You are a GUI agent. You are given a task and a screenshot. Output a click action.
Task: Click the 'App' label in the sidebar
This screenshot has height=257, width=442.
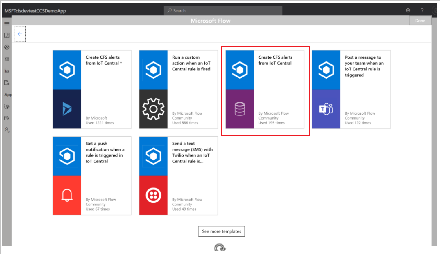(8, 95)
